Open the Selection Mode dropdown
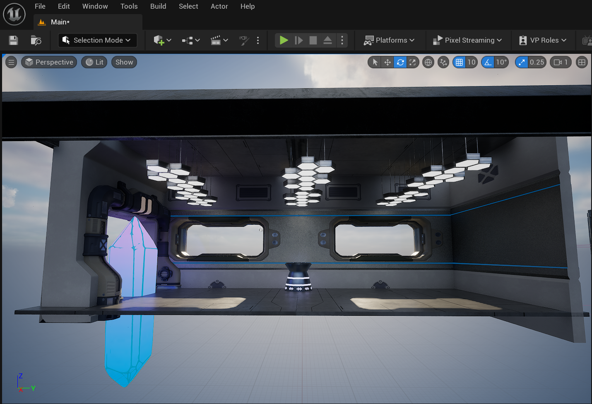 (x=98, y=40)
